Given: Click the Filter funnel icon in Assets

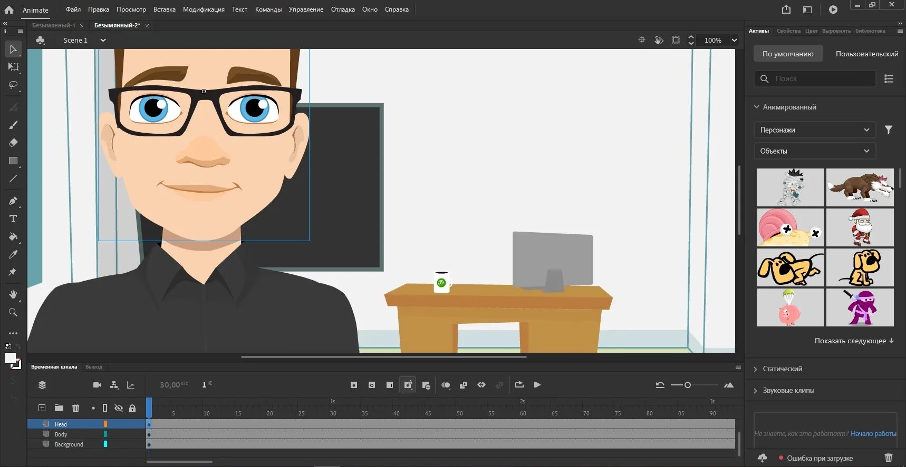Looking at the screenshot, I should click(889, 130).
